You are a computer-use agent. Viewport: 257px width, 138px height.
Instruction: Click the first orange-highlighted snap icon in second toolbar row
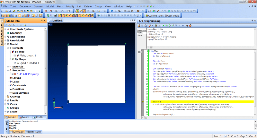pos(60,16)
